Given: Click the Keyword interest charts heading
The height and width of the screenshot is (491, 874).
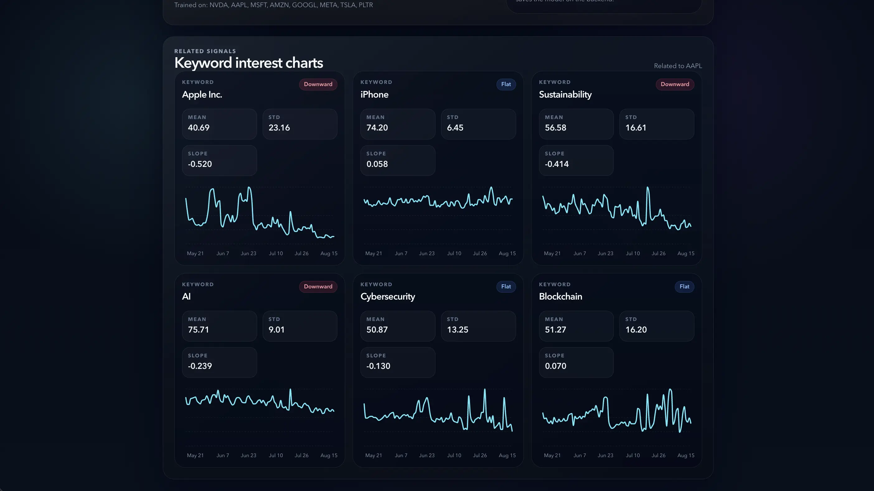Looking at the screenshot, I should click(248, 63).
